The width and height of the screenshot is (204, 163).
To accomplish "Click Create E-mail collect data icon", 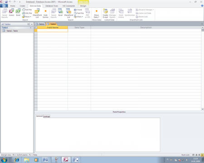I will (105, 13).
